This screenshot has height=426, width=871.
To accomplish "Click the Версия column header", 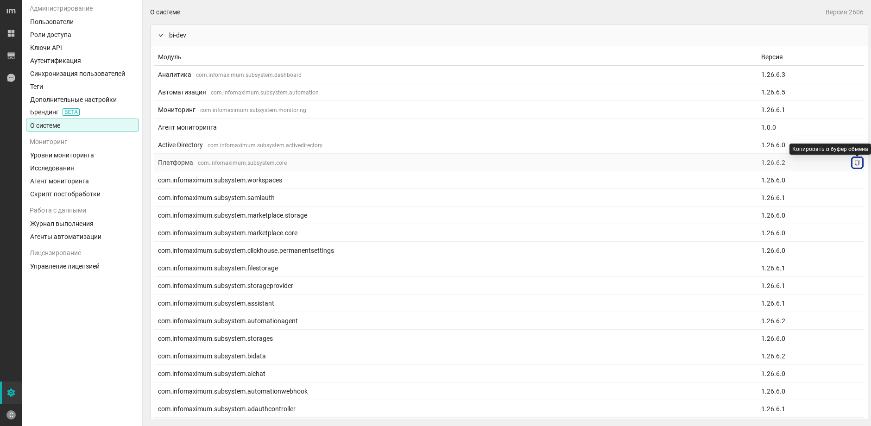I will (x=772, y=57).
